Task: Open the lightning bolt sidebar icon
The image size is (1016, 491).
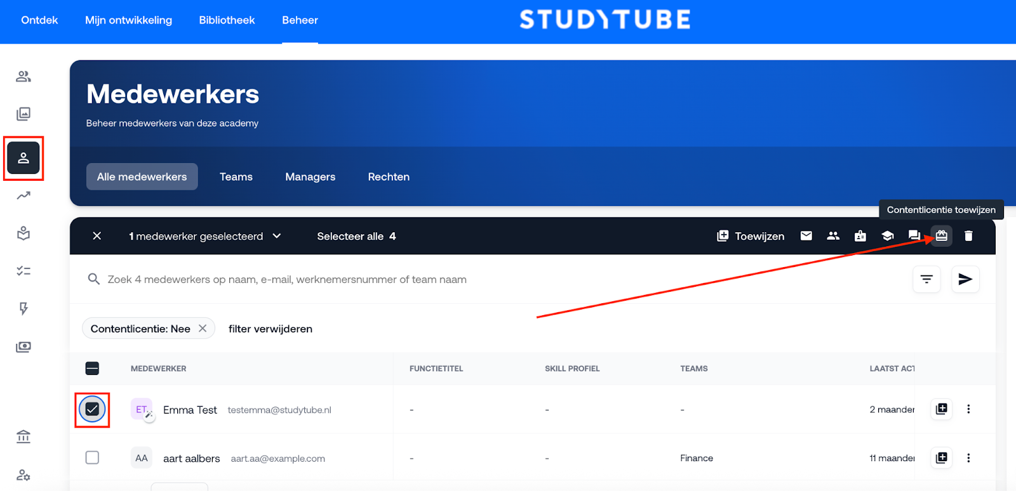Action: tap(23, 309)
